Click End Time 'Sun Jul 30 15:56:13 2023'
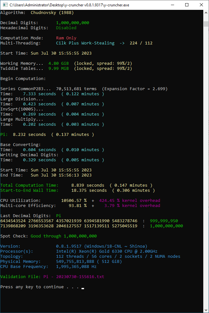This screenshot has width=209, height=313. pyautogui.click(x=61, y=175)
